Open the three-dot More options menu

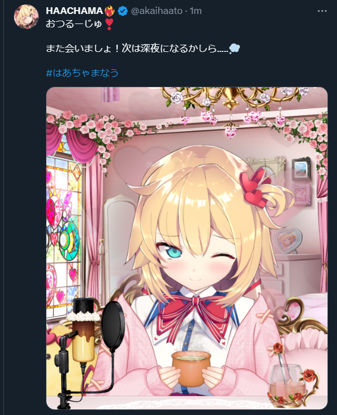coord(322,11)
